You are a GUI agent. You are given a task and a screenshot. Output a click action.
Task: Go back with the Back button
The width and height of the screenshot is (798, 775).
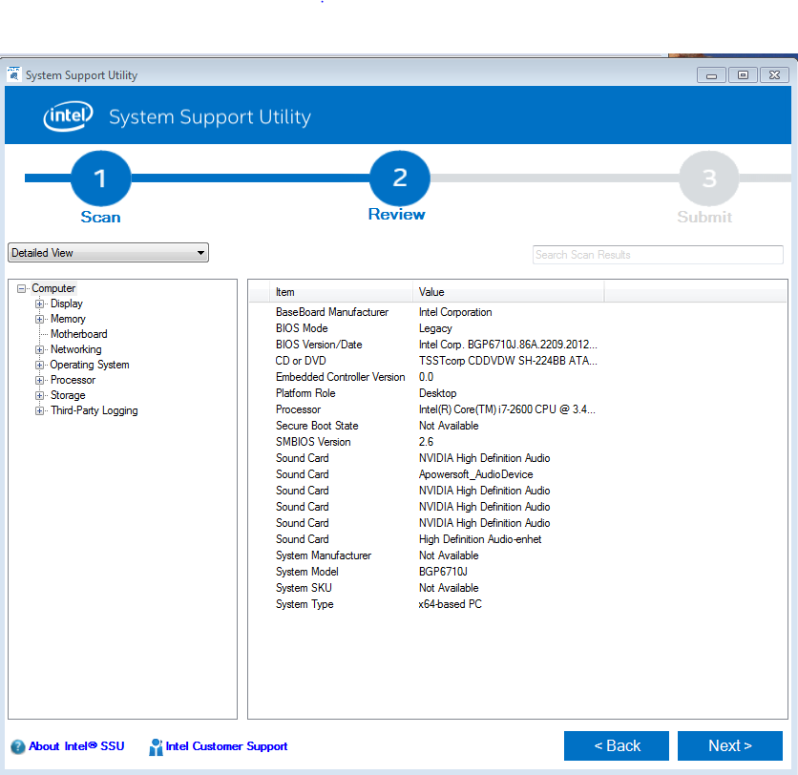[617, 745]
